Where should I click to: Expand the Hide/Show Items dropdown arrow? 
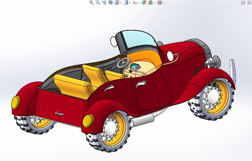139,3
